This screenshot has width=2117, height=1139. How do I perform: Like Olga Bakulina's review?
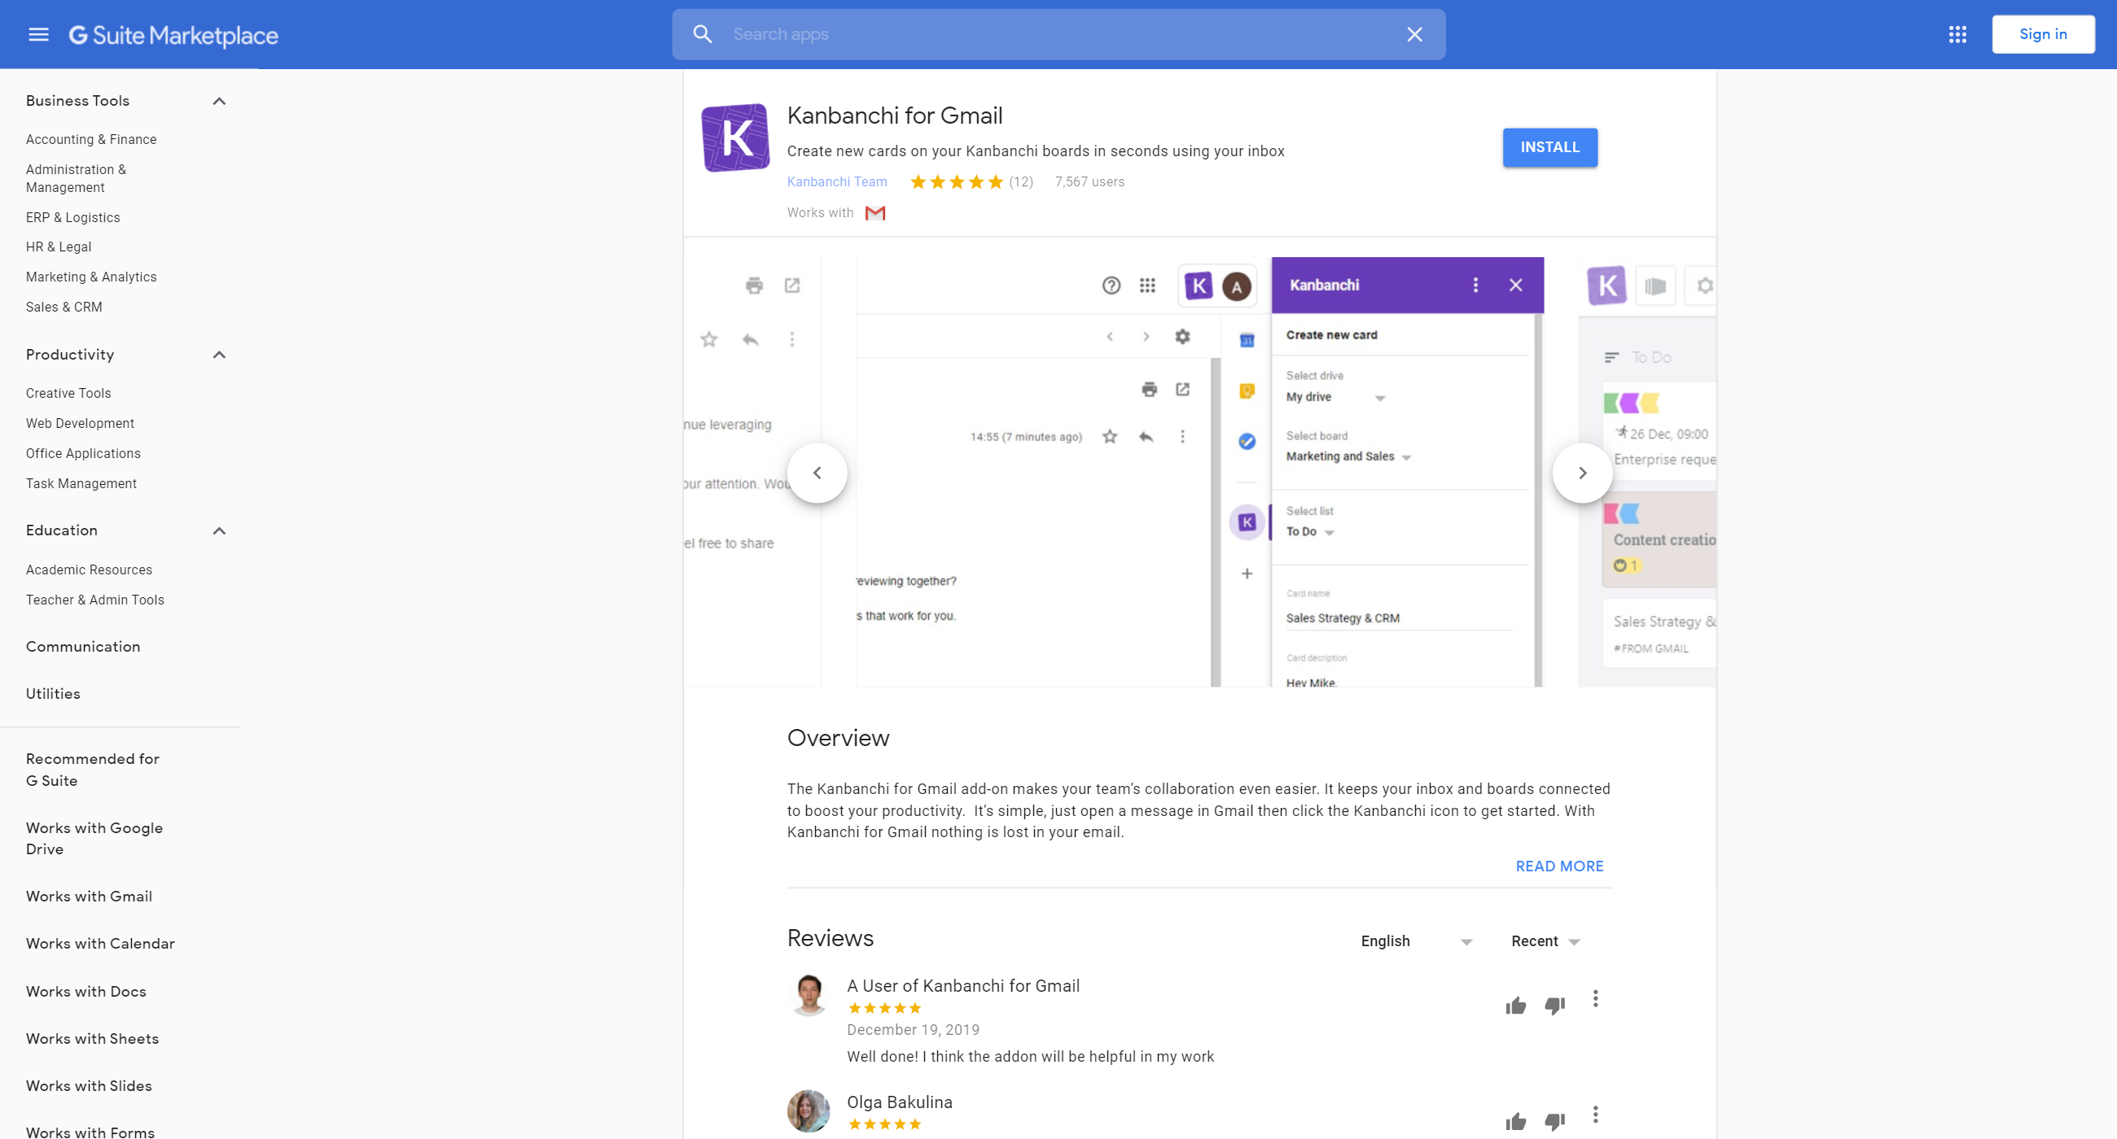(1514, 1121)
